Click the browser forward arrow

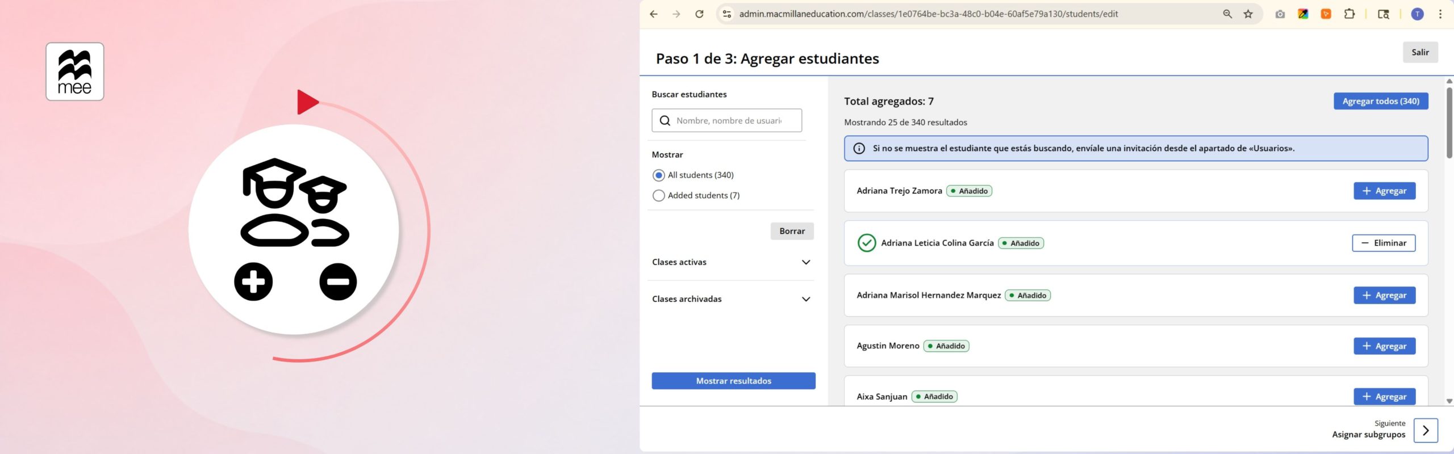[676, 14]
